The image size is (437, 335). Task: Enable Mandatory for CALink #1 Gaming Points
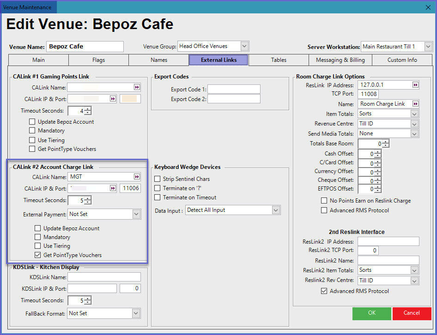point(32,131)
